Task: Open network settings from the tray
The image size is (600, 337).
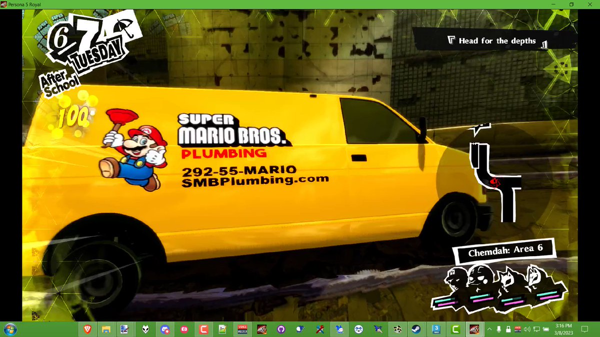Action: tap(536, 330)
